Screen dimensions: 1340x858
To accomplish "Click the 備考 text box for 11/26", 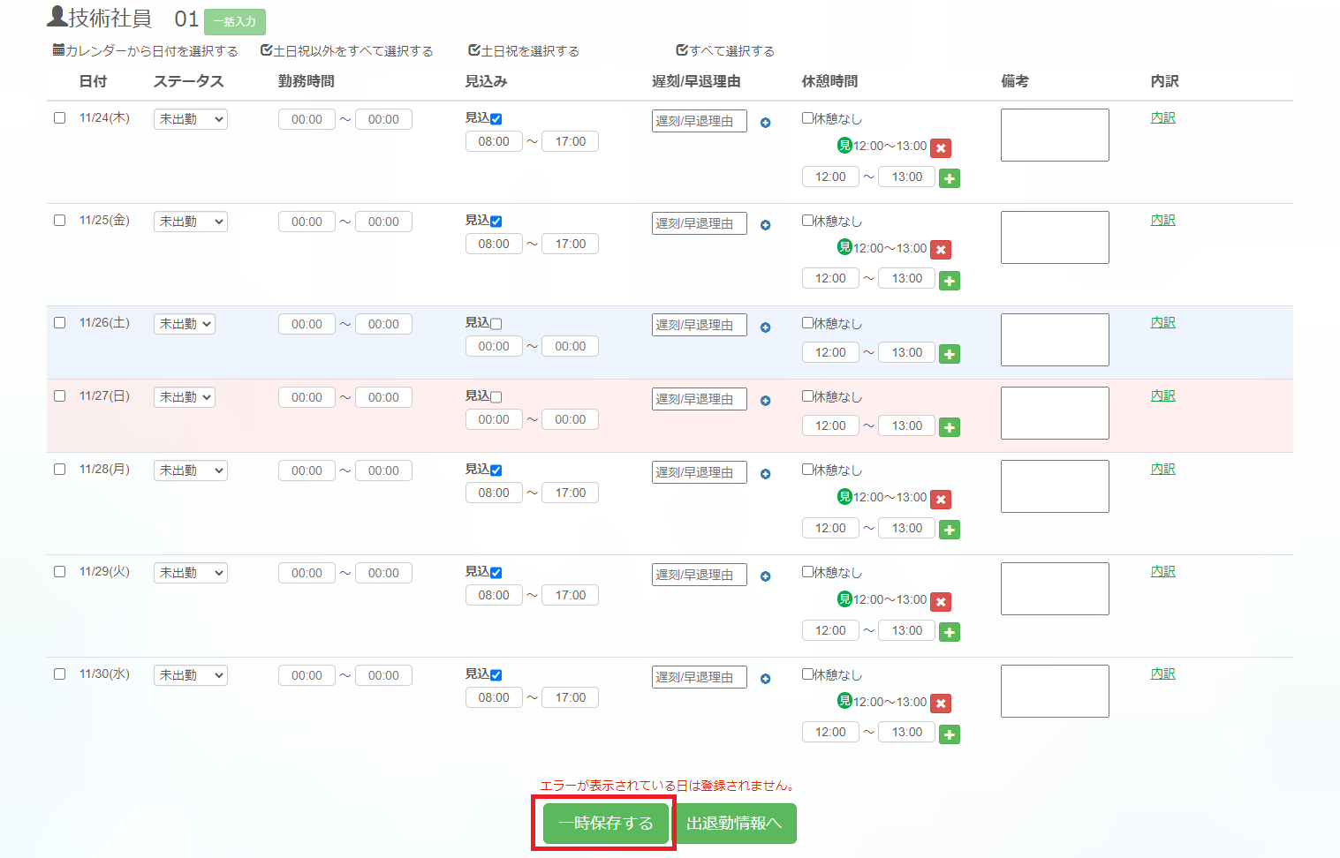I will [x=1055, y=340].
